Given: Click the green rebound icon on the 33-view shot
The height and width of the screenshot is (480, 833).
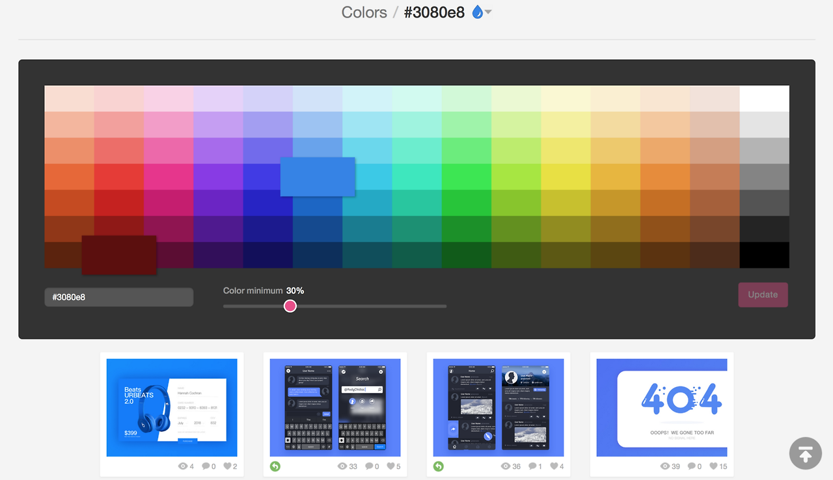Looking at the screenshot, I should pos(275,466).
